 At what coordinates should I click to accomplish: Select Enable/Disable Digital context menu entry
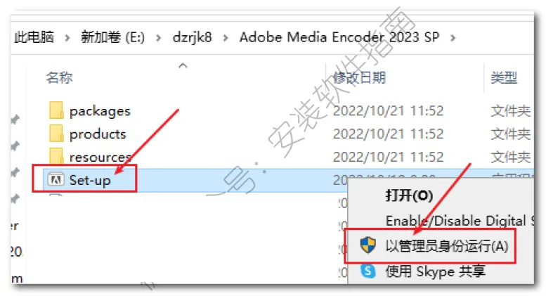click(x=459, y=221)
